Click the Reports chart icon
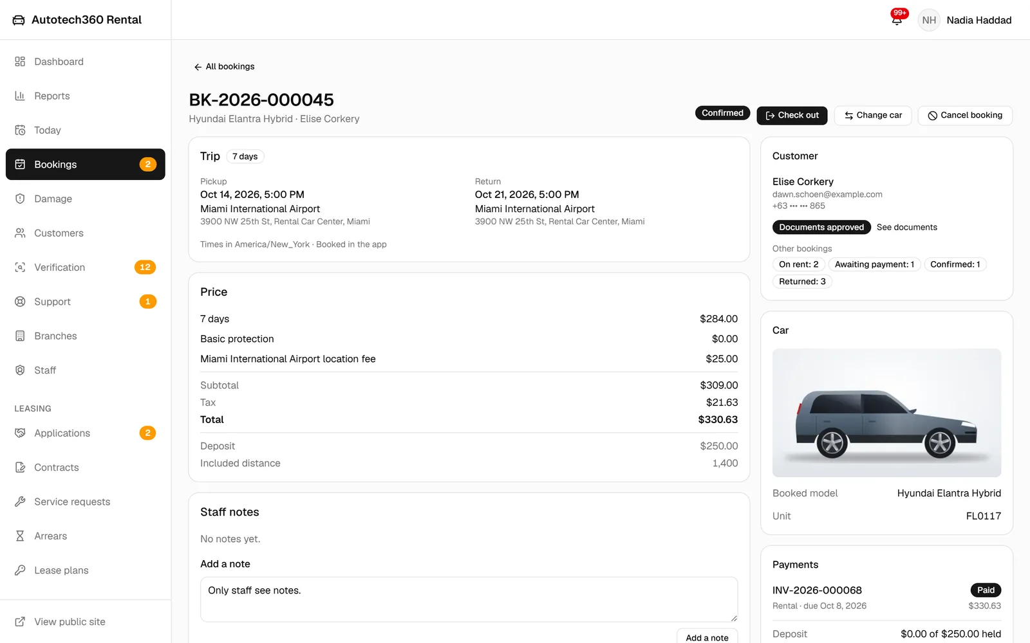Viewport: 1030px width, 643px height. (20, 96)
